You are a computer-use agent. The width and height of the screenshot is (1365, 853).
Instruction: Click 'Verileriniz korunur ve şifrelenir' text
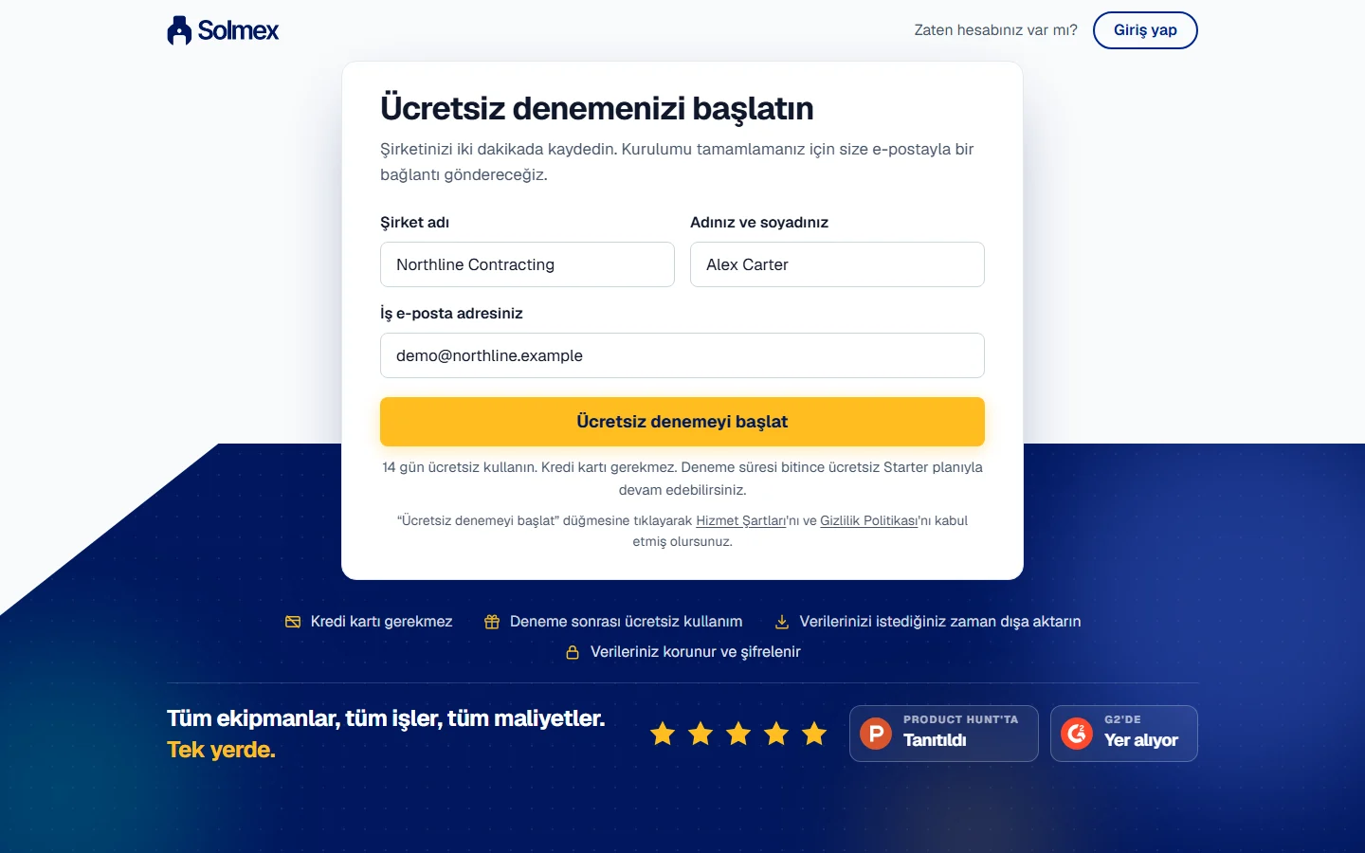point(696,652)
